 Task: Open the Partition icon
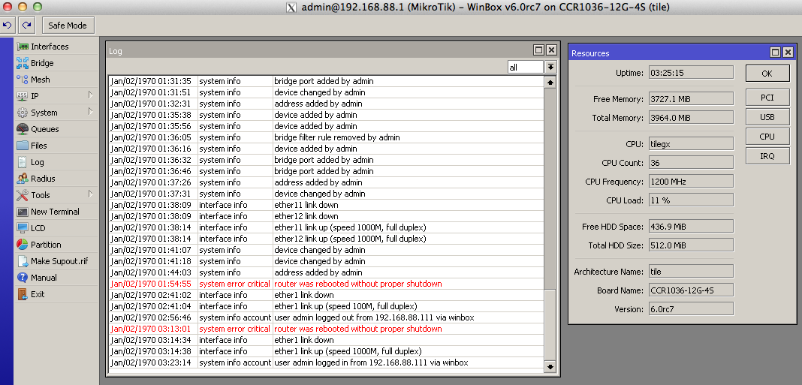point(23,245)
